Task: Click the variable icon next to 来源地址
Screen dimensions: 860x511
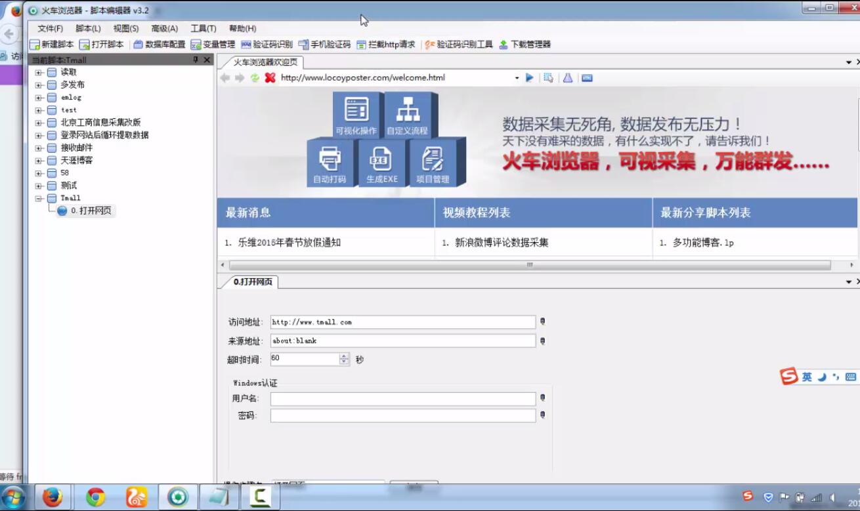Action: 542,341
